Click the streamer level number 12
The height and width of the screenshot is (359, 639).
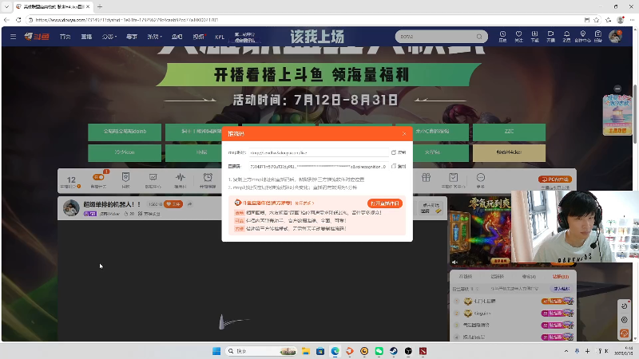tap(71, 179)
